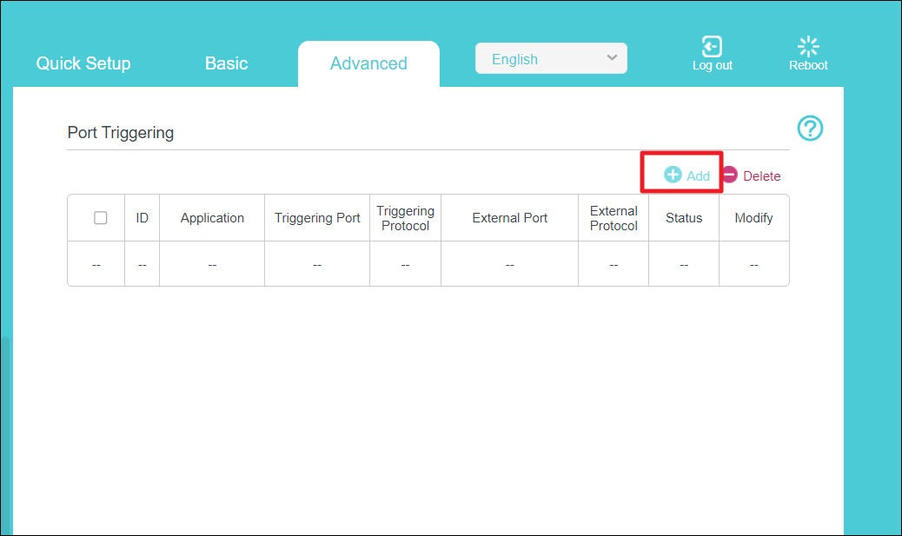Screen dimensions: 902x536
Task: Switch to the Basic tab
Action: point(226,63)
